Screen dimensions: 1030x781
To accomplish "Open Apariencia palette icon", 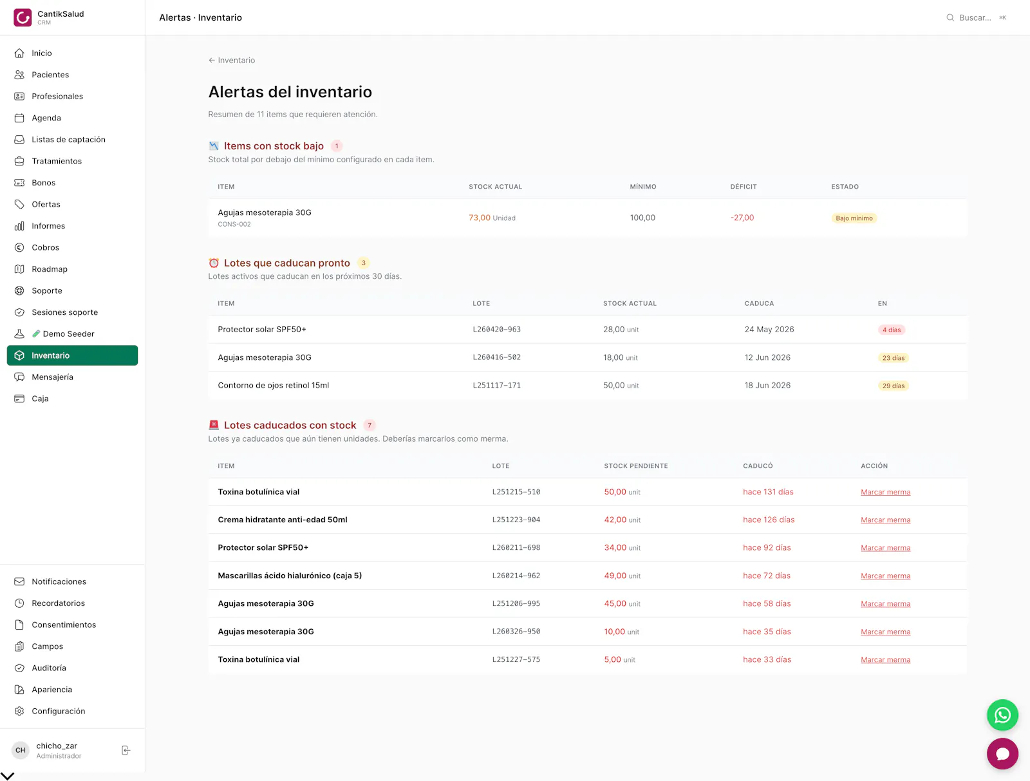I will click(x=19, y=690).
